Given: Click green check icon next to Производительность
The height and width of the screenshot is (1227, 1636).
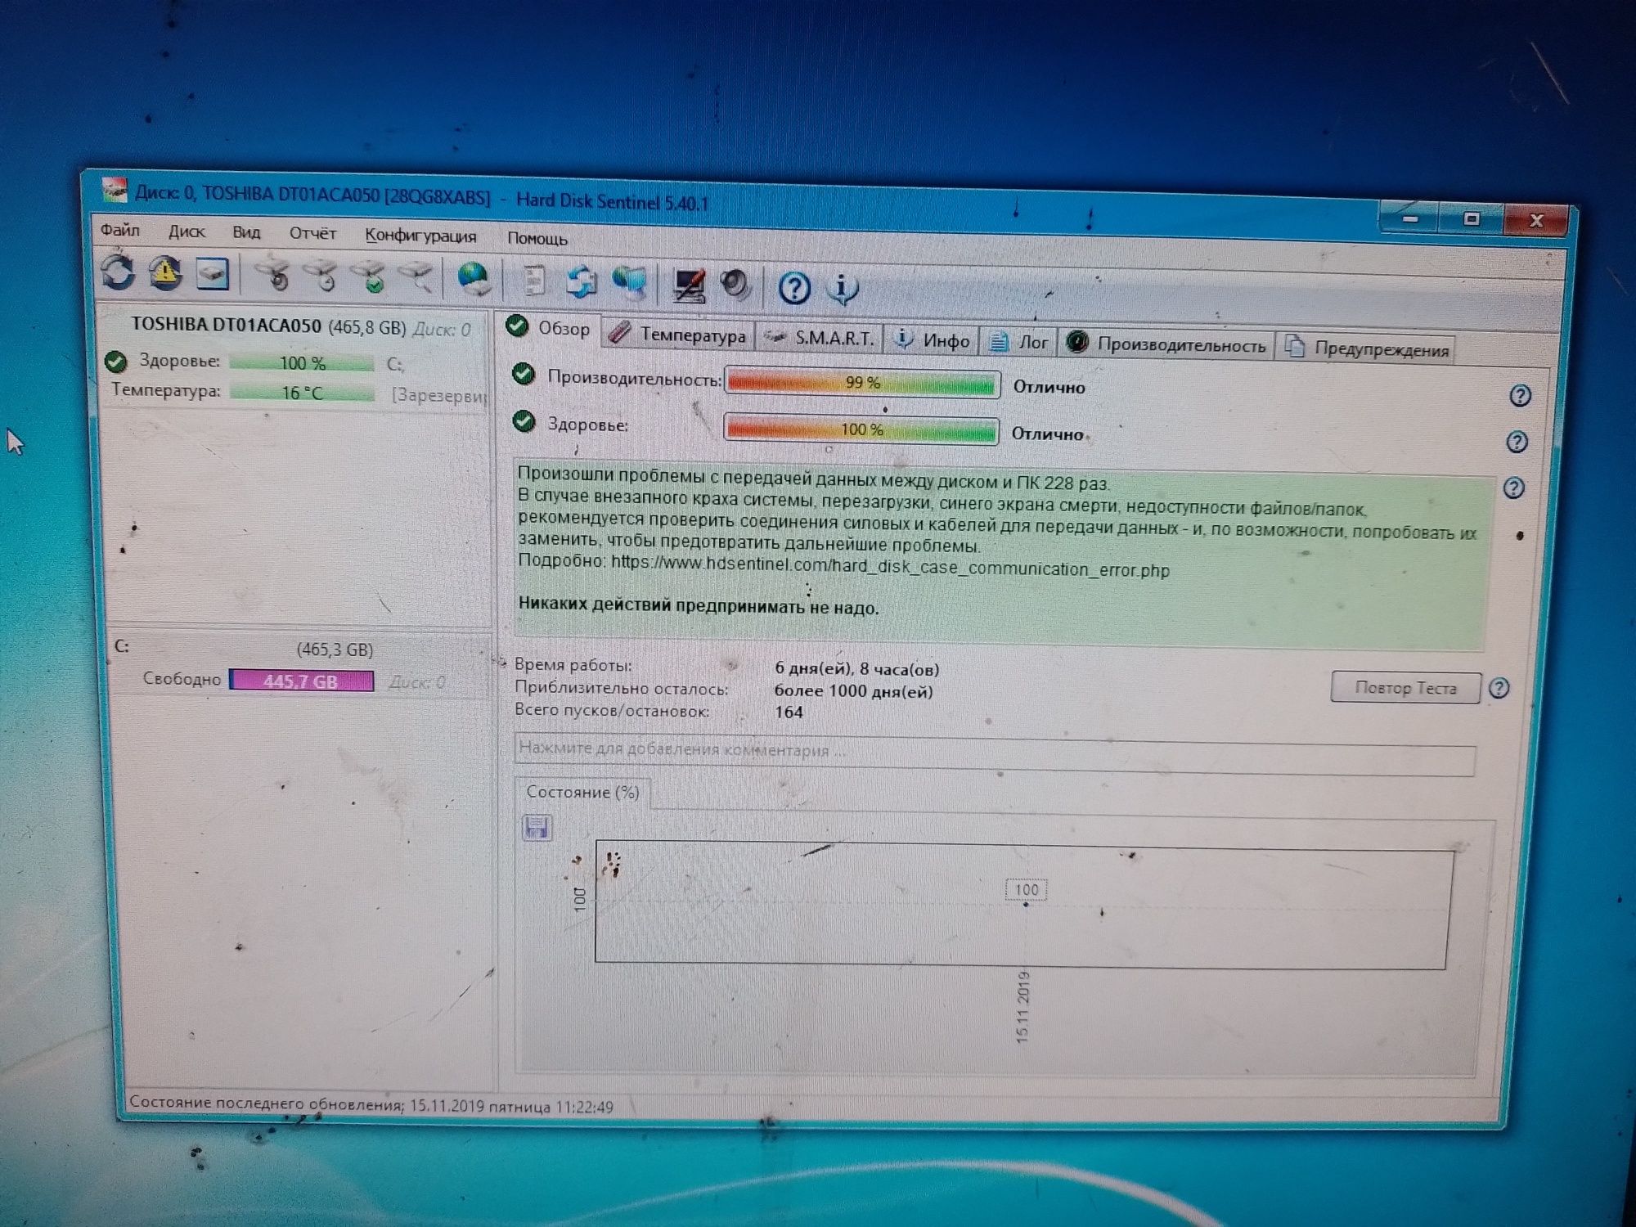Looking at the screenshot, I should pos(524,375).
